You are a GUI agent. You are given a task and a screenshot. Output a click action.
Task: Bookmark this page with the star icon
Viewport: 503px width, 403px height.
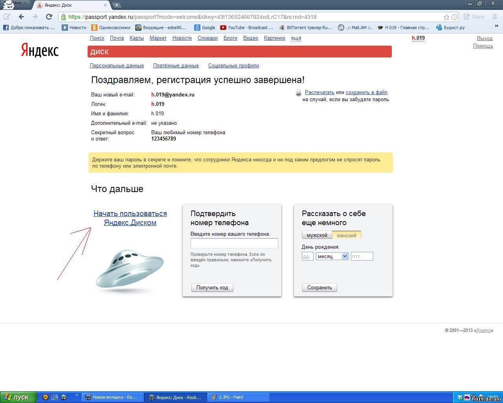tap(446, 17)
